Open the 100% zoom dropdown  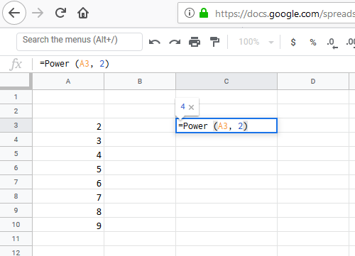[x=256, y=42]
